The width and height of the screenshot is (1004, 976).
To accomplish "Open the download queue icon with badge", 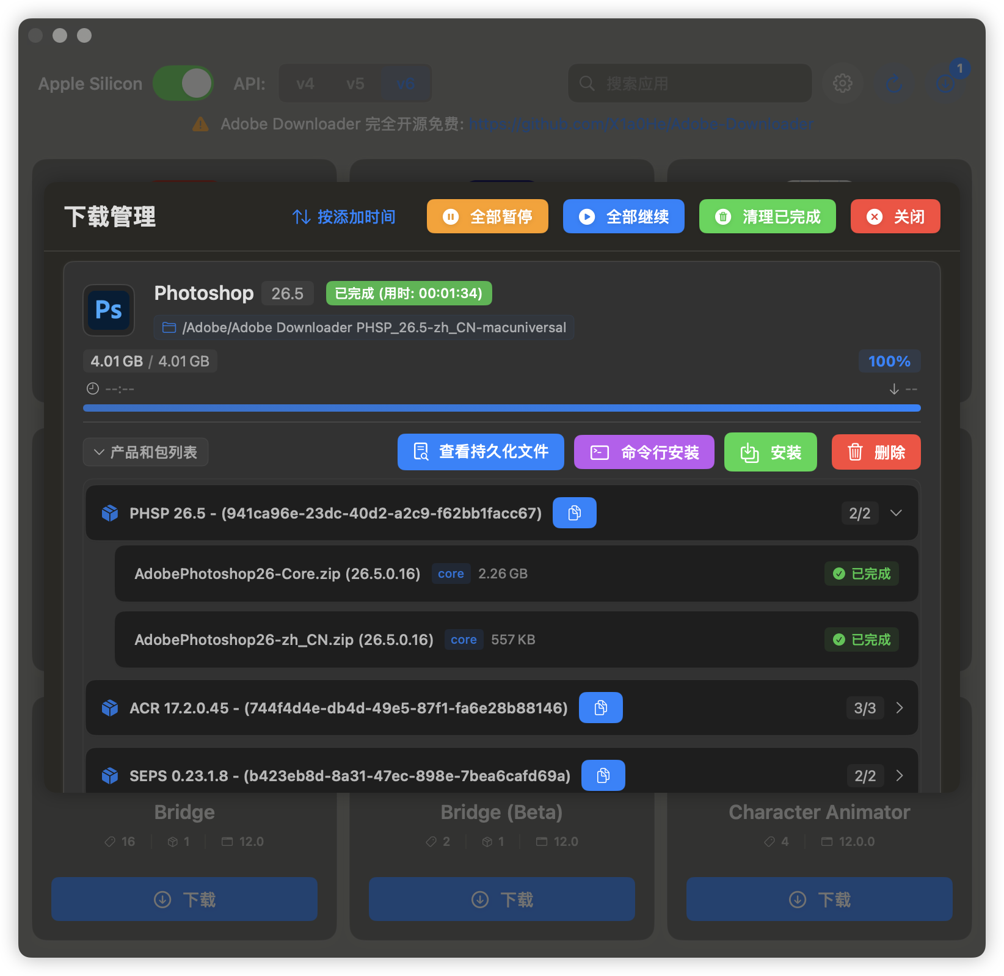I will tap(945, 83).
